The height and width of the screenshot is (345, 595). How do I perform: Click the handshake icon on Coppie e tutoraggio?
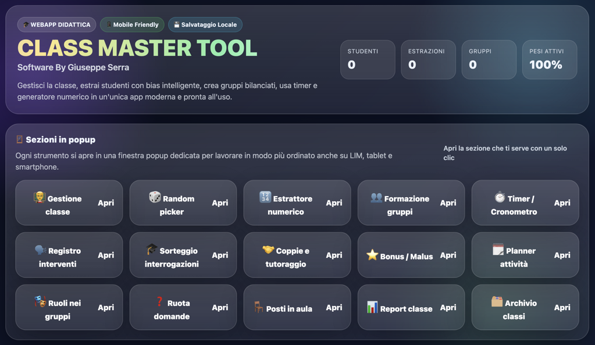[268, 250]
